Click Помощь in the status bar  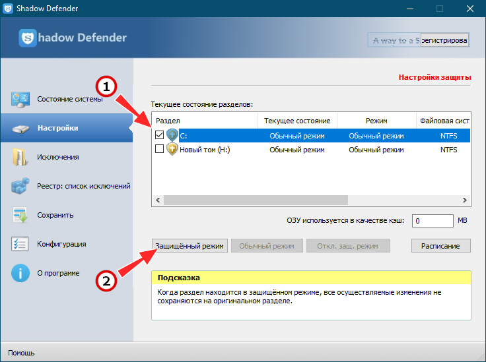pos(21,353)
